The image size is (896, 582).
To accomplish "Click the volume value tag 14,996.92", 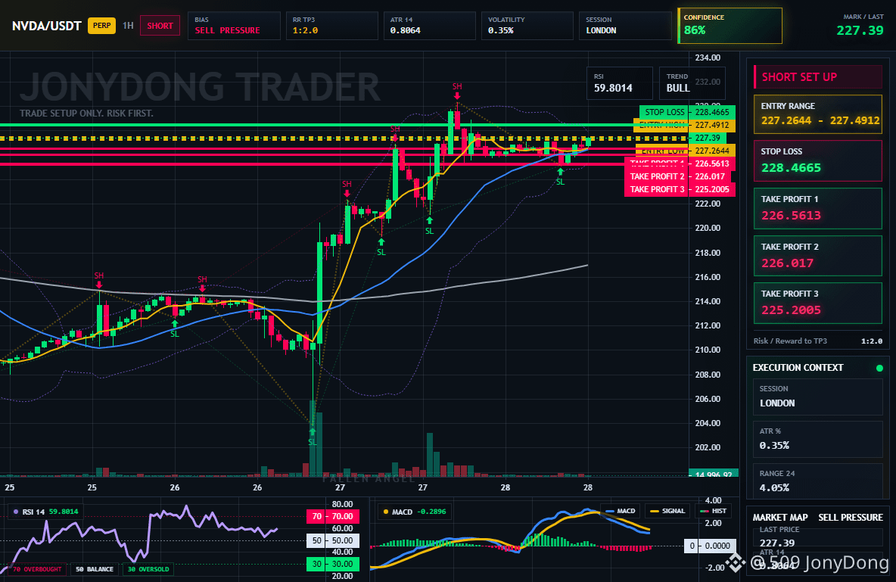I will coord(714,474).
